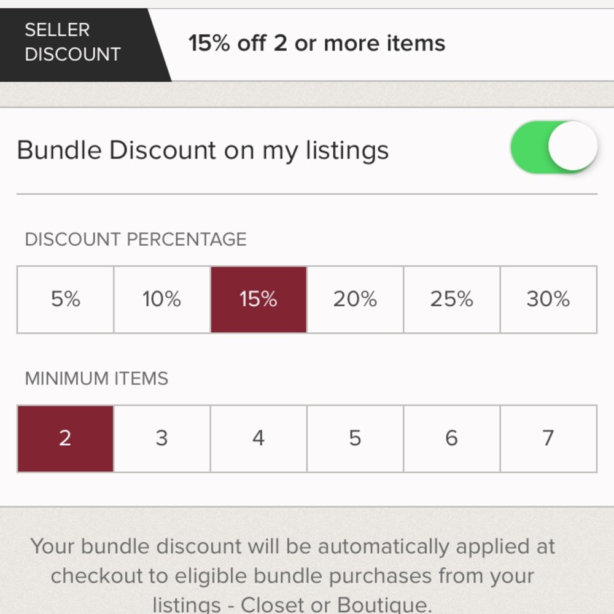Image resolution: width=614 pixels, height=614 pixels.
Task: Select 5% discount percentage
Action: pos(65,300)
